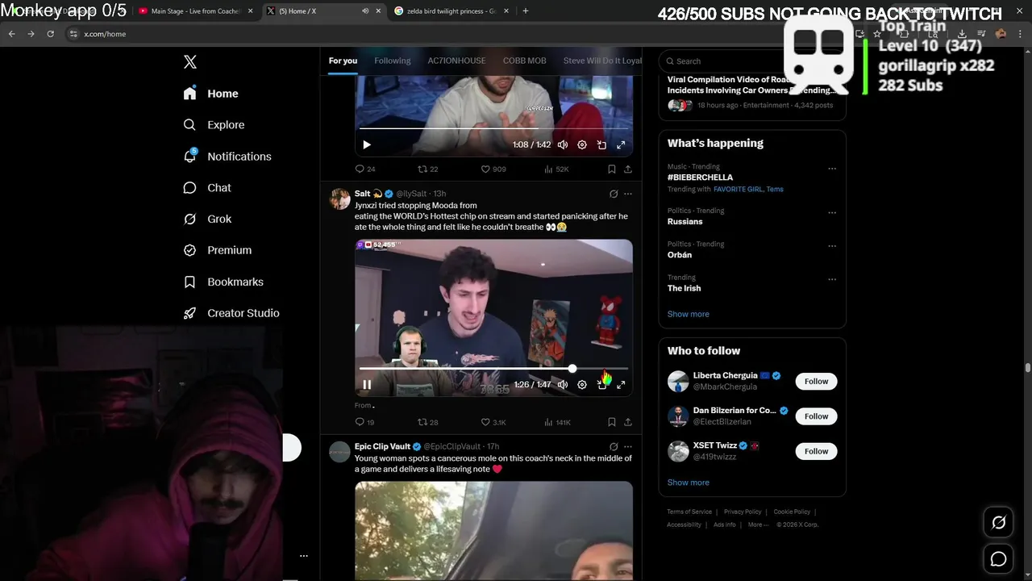Open more options for #BIEBERCHELLA trend
The image size is (1032, 581).
point(832,169)
